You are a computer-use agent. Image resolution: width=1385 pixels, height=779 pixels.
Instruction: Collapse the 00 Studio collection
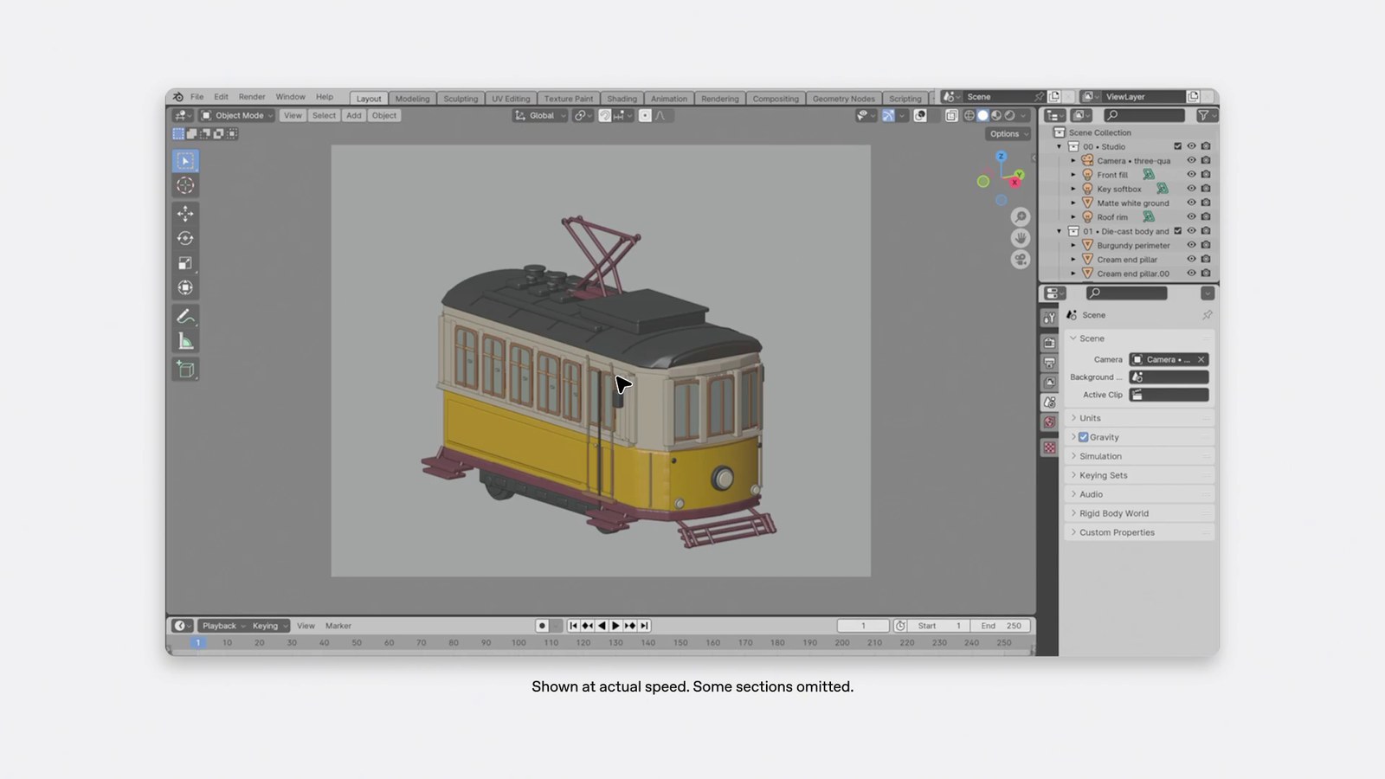point(1059,147)
